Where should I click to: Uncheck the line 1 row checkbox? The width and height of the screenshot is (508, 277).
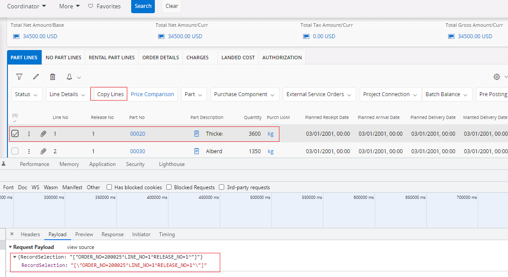(15, 134)
